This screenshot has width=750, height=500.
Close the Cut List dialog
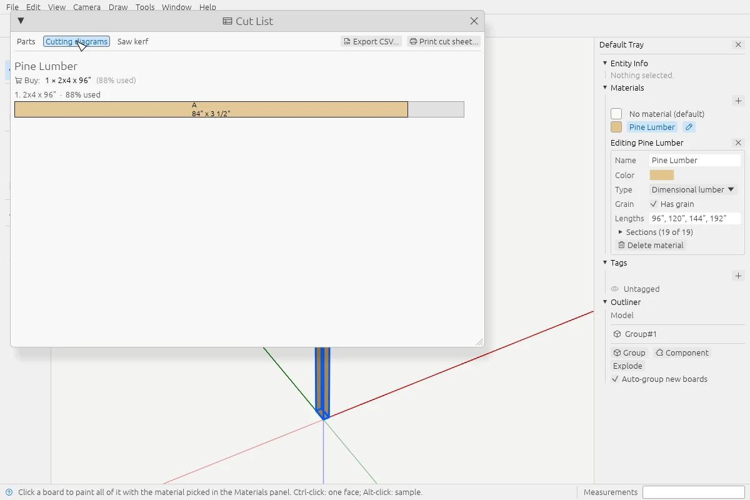474,21
